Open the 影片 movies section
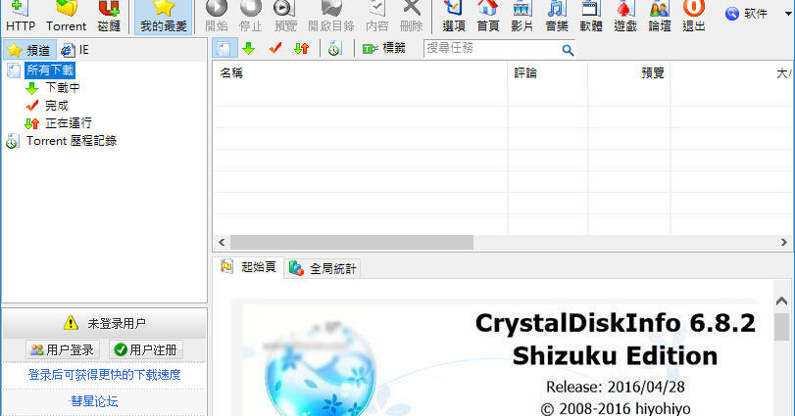This screenshot has width=795, height=416. [522, 17]
